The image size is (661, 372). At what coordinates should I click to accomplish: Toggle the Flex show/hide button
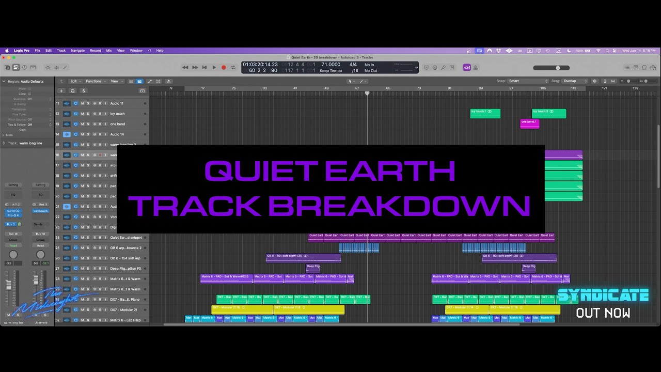(158, 81)
